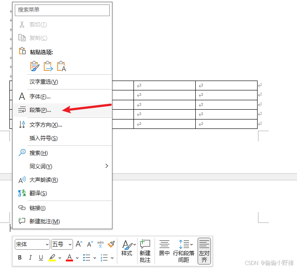Choose 翻译(S) translate entry
The height and width of the screenshot is (269, 297).
[62, 193]
